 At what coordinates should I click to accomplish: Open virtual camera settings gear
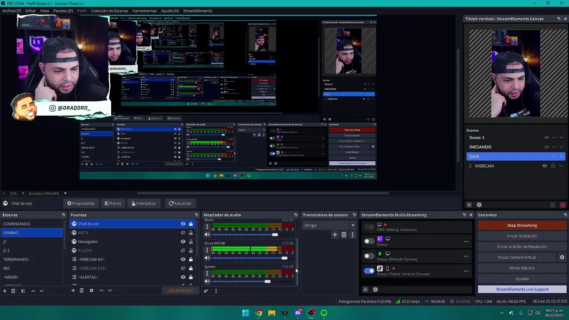click(562, 257)
